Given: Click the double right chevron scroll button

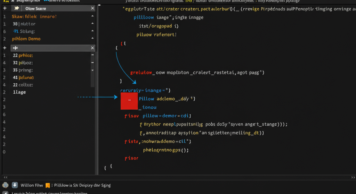Looking at the screenshot, I should (x=353, y=177).
